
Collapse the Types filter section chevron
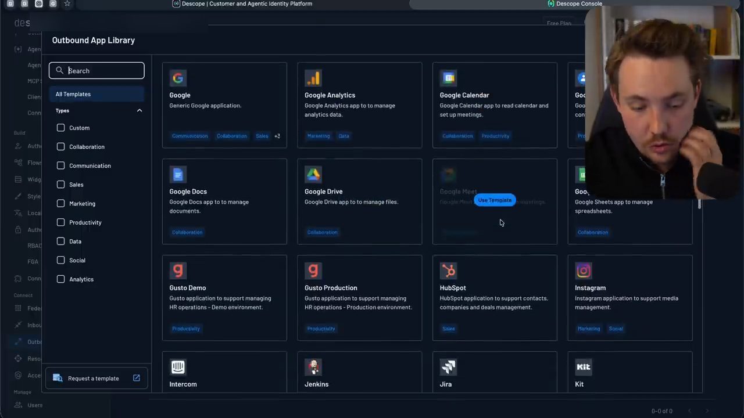tap(139, 110)
